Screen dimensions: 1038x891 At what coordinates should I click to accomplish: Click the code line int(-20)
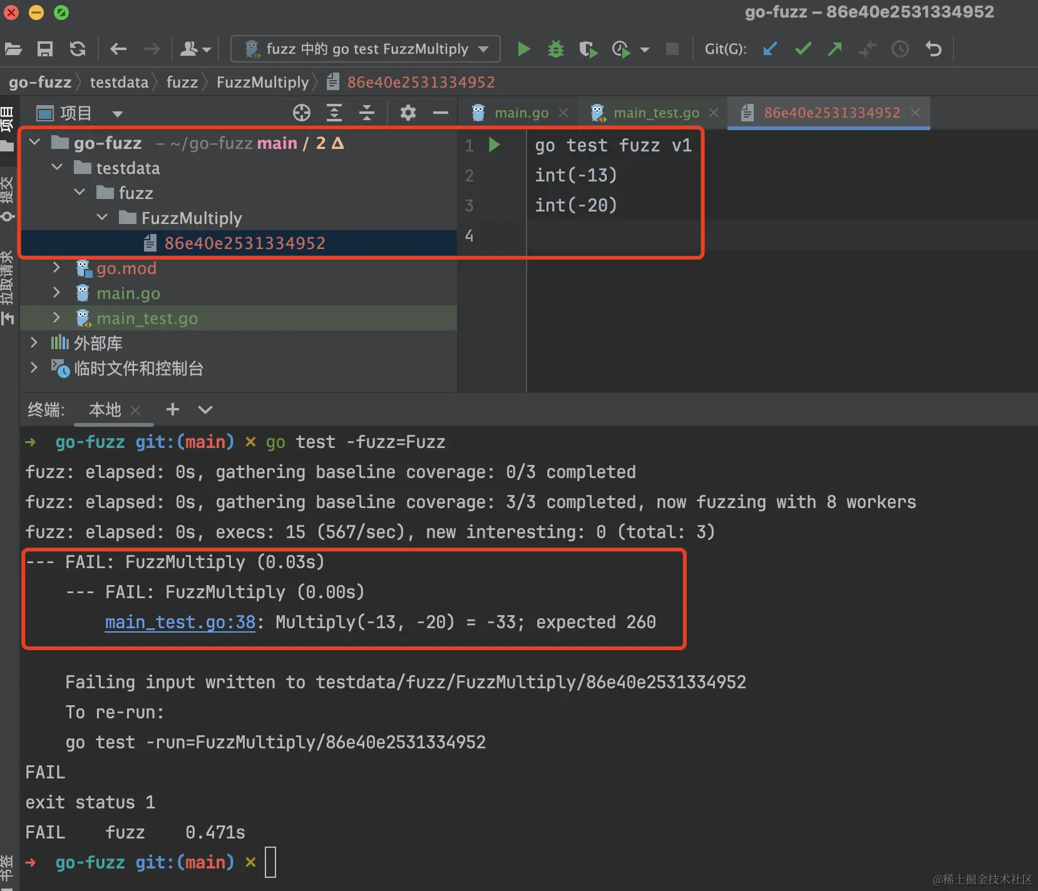[576, 205]
